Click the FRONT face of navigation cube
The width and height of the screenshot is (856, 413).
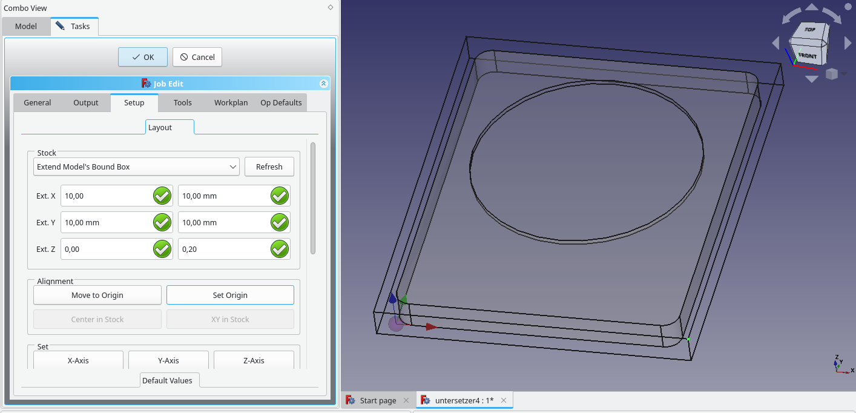click(x=808, y=56)
